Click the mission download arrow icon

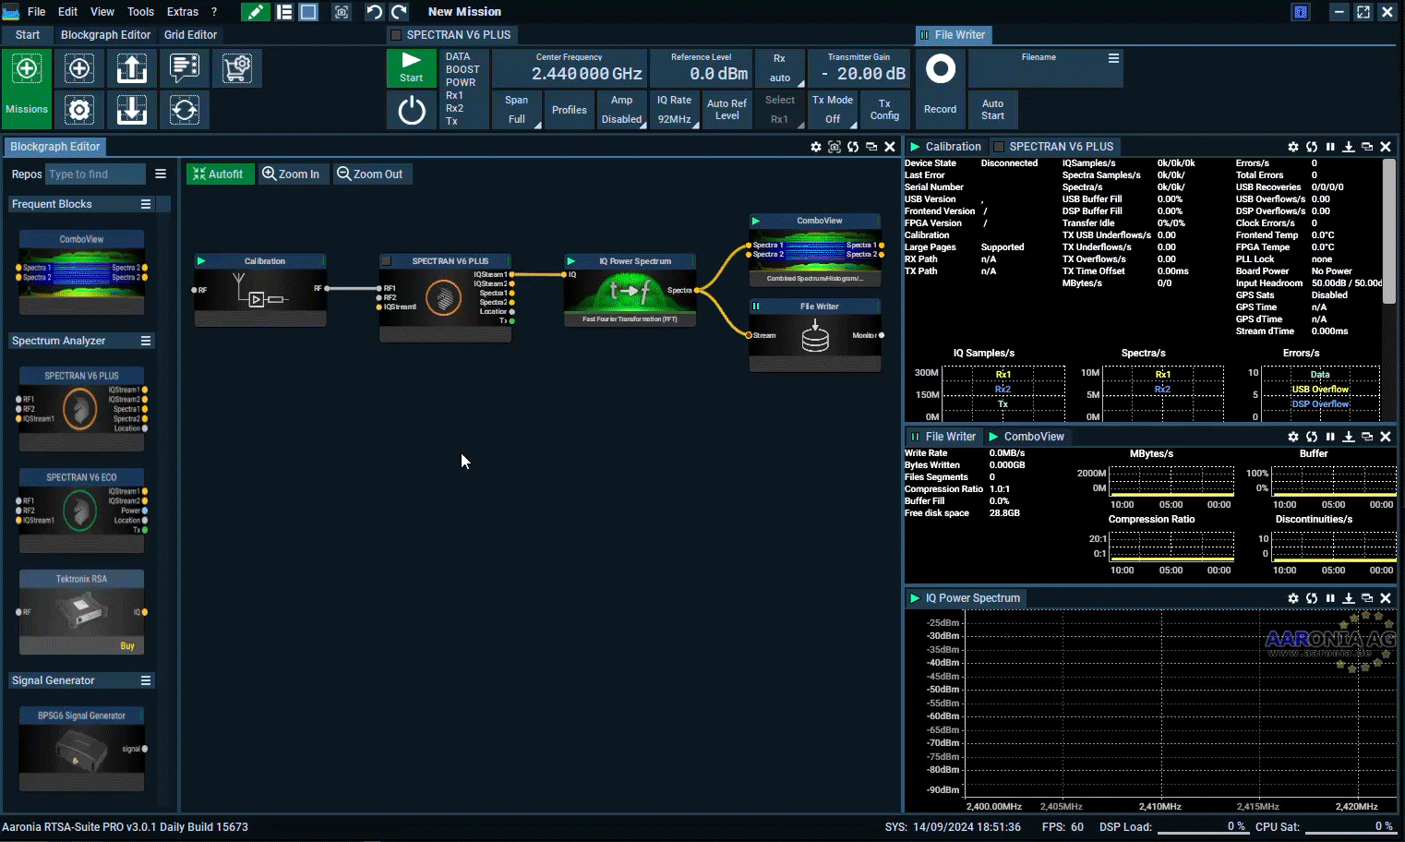[132, 110]
